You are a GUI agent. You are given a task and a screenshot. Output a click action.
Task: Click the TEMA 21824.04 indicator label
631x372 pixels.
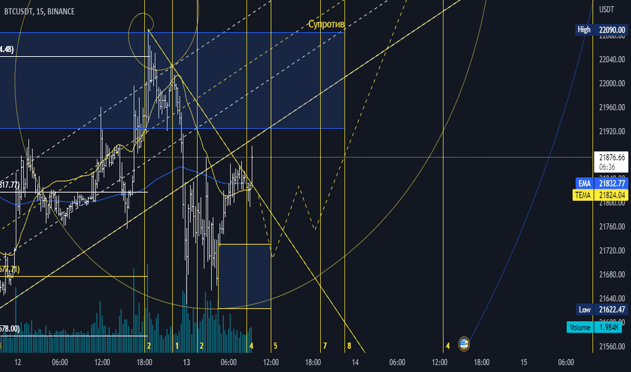tap(600, 195)
